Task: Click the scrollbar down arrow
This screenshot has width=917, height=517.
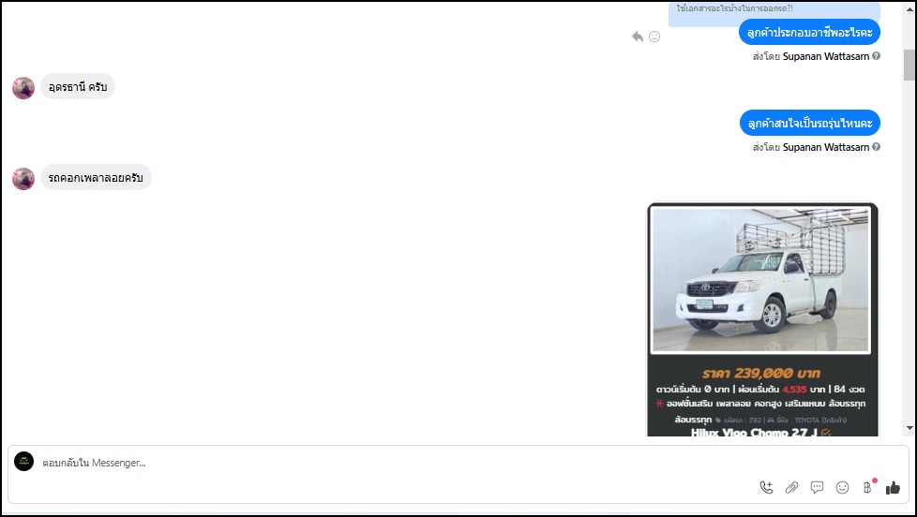Action: [x=909, y=428]
